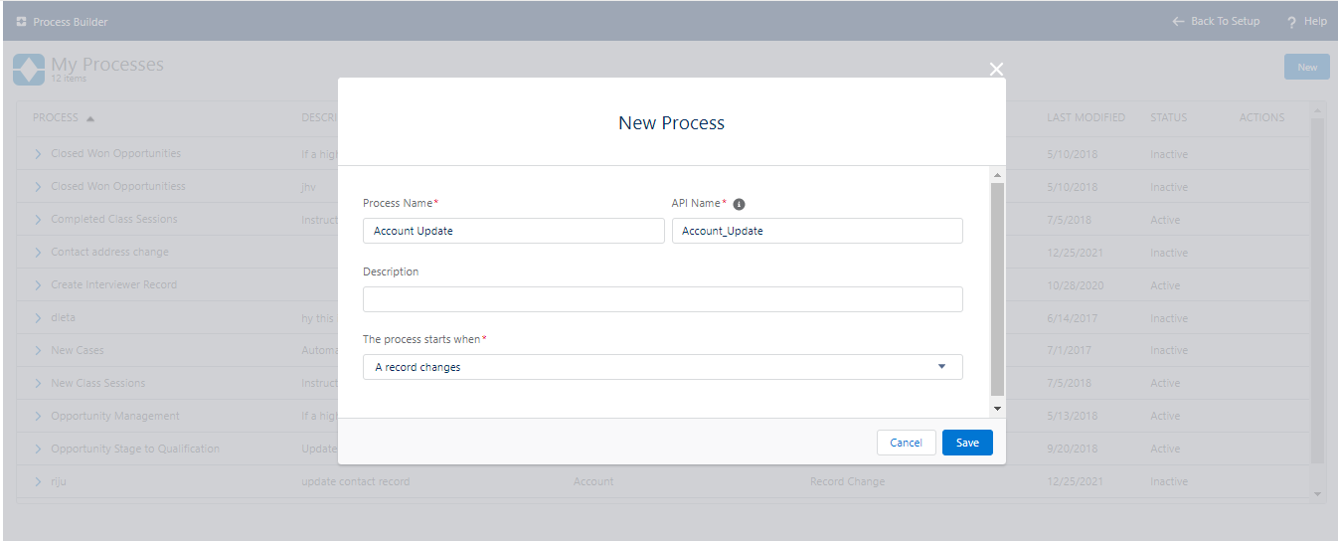This screenshot has height=541, width=1338.
Task: Open Opportunity Stage to Qualification process
Action: tap(135, 449)
